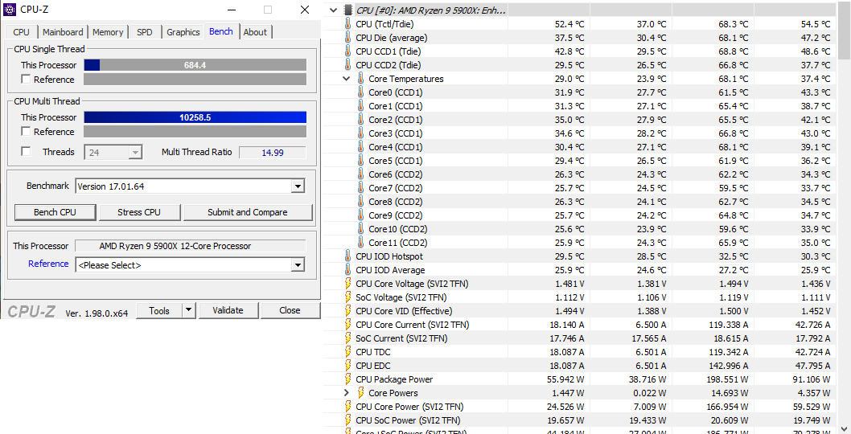Click the empty multi thread Reference bar
The image size is (851, 434).
click(x=195, y=131)
